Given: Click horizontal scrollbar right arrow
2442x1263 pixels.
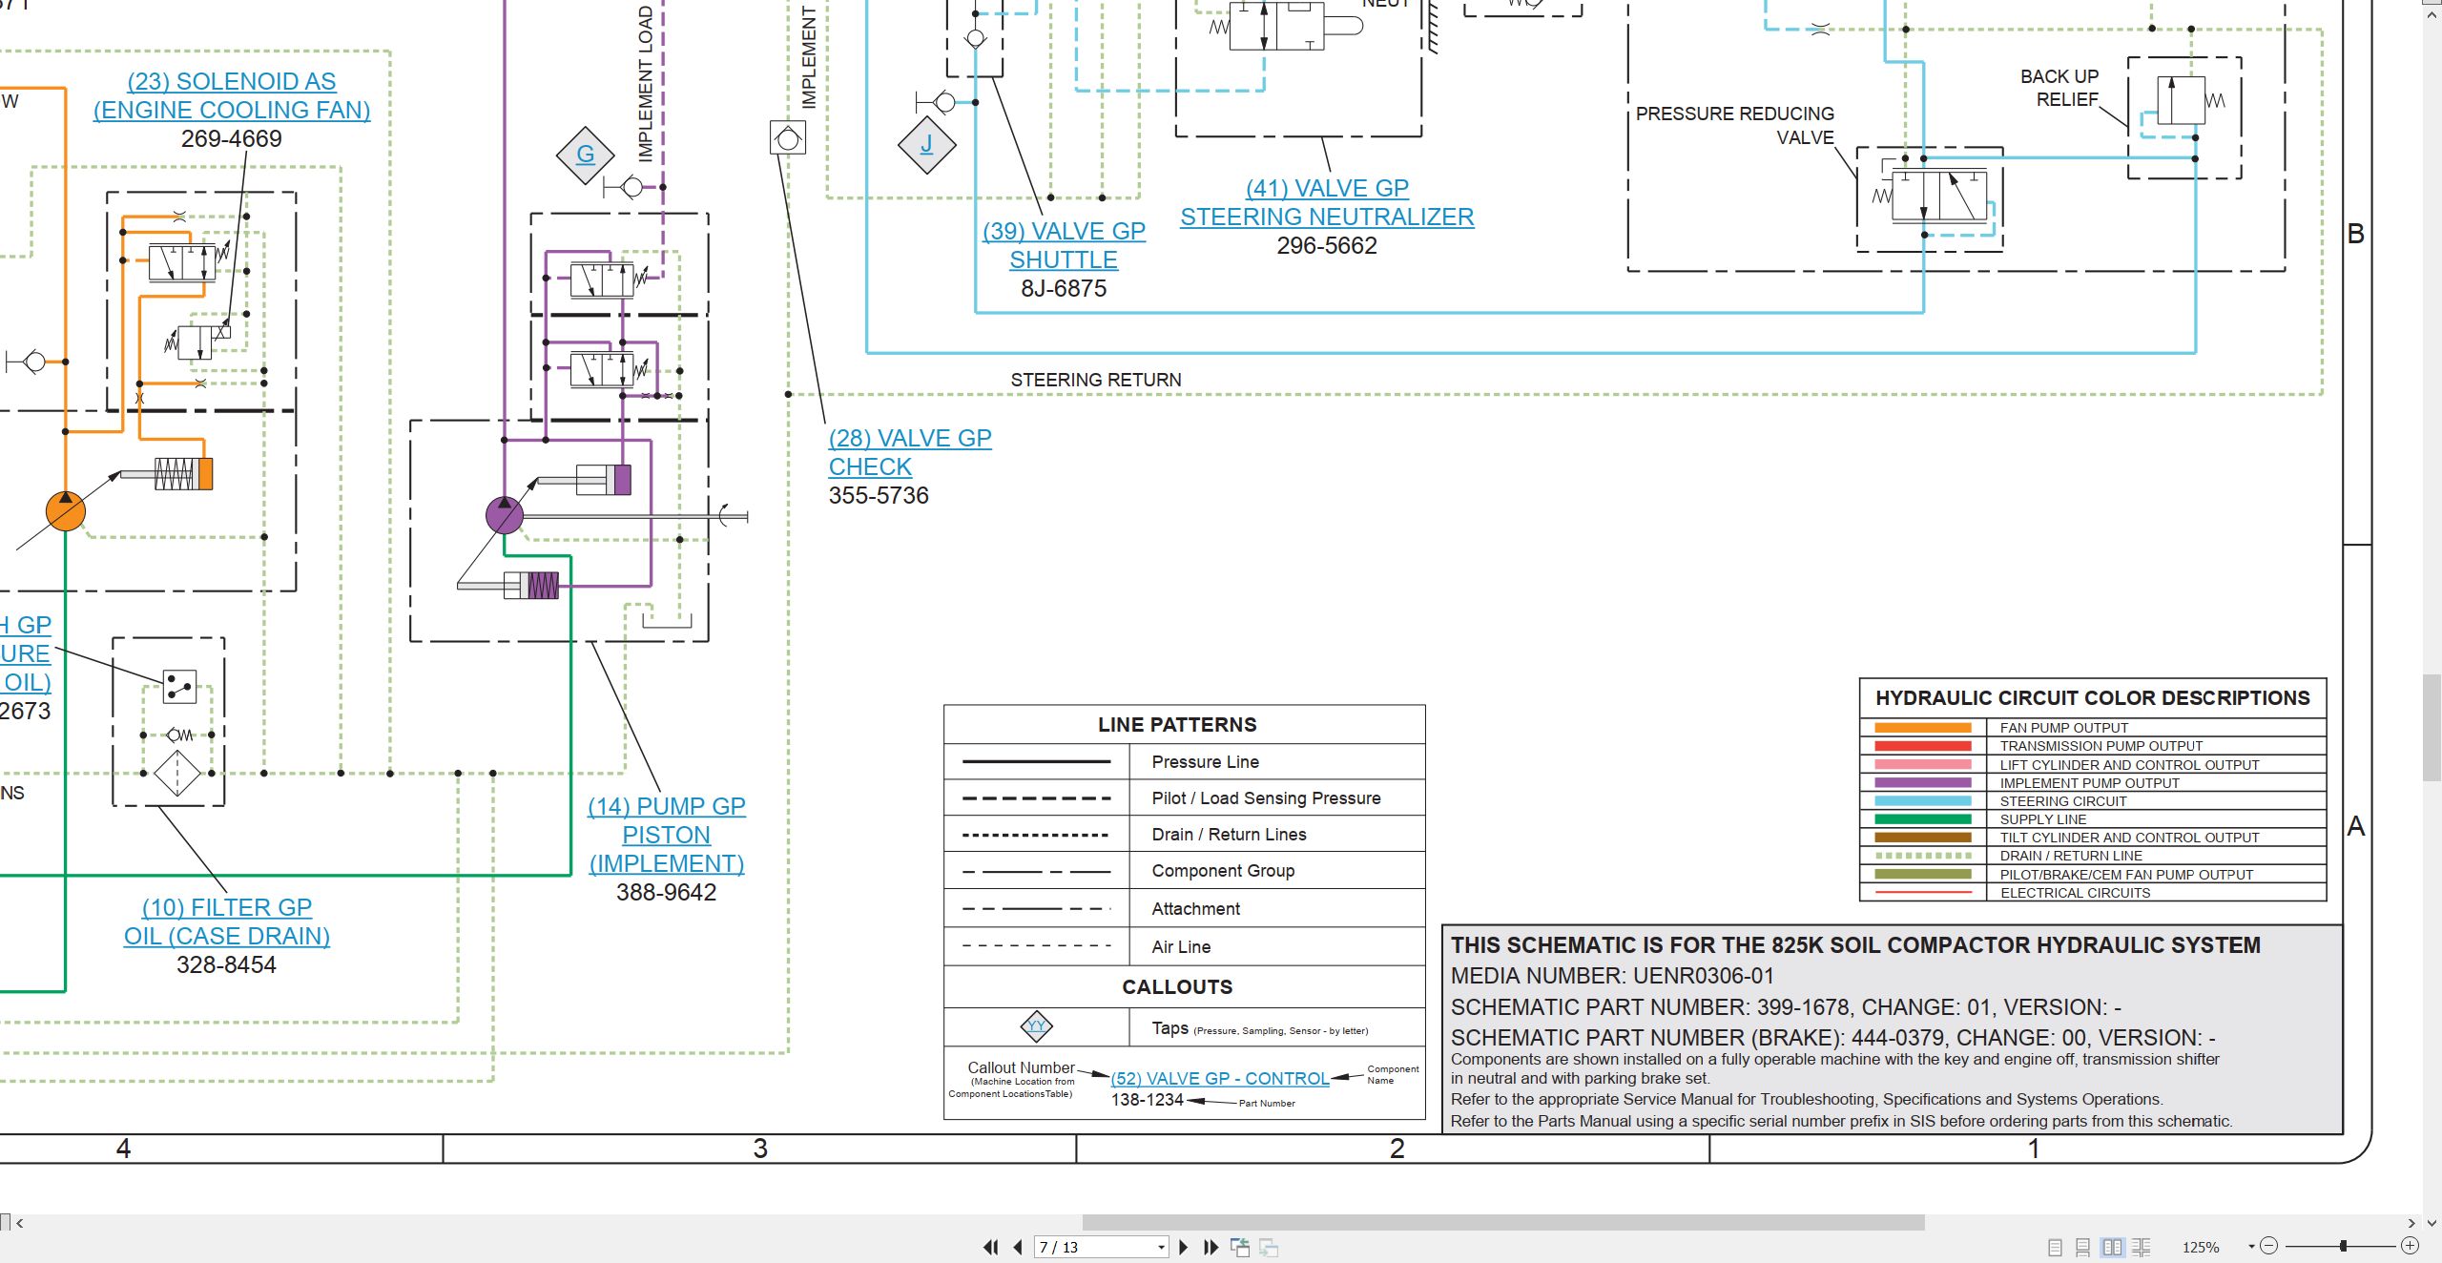Looking at the screenshot, I should click(2411, 1222).
